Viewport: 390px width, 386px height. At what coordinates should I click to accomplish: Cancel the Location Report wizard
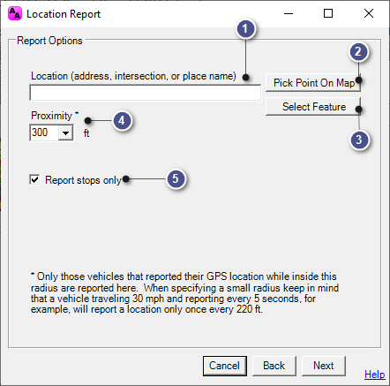point(225,366)
